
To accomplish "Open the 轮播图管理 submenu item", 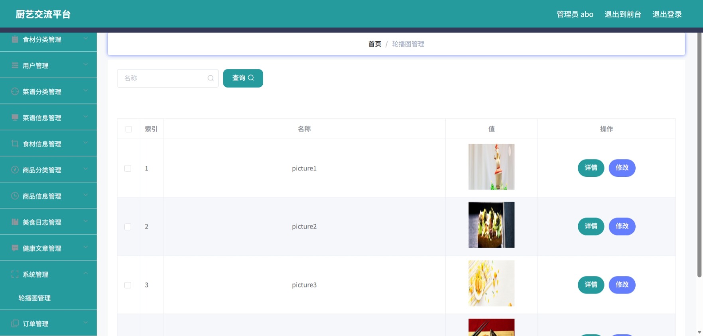I will click(34, 298).
